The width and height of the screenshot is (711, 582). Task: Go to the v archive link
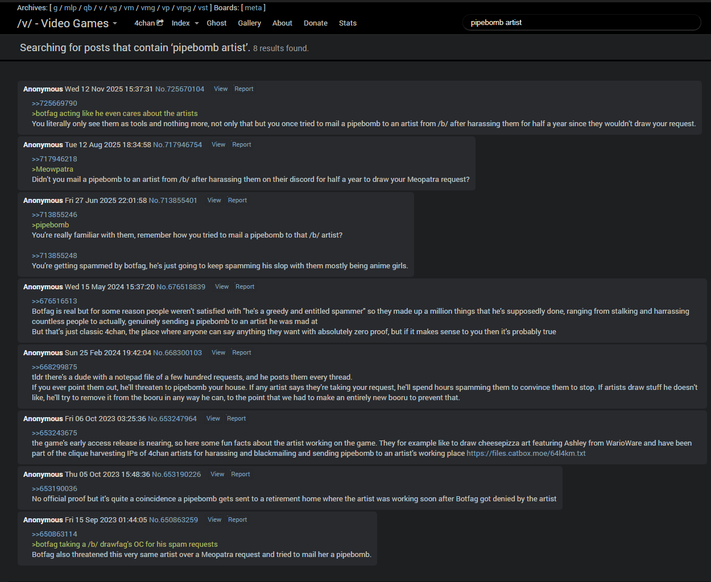[x=101, y=8]
